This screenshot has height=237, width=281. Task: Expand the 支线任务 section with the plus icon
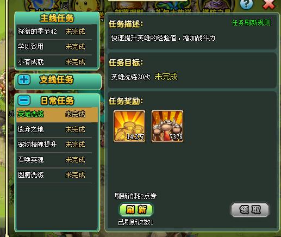click(x=24, y=80)
